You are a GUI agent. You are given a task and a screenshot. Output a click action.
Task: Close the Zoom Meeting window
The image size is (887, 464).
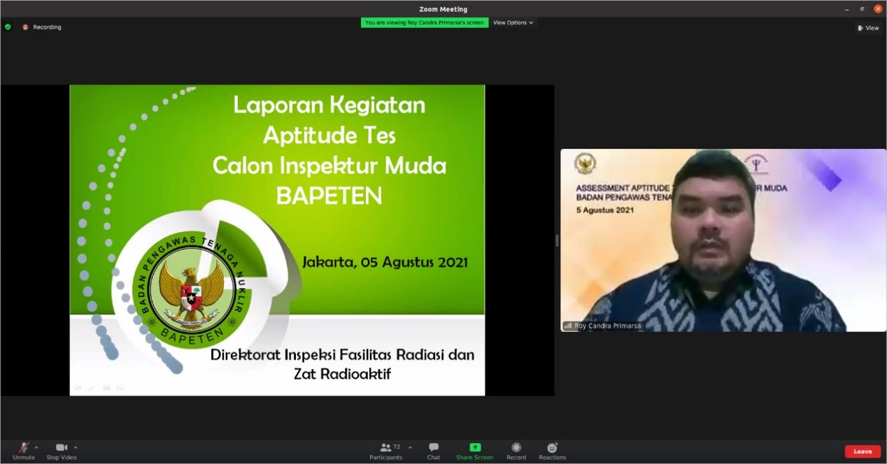878,9
